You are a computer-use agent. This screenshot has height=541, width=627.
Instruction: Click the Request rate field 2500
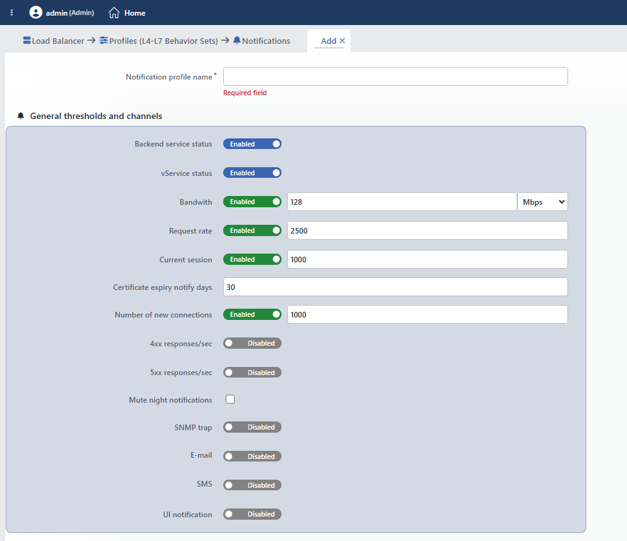(x=428, y=230)
